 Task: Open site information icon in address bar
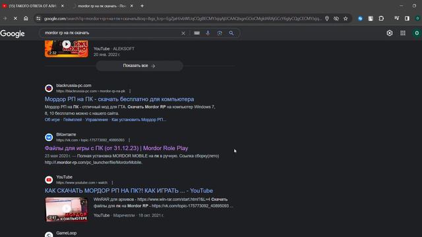(x=38, y=18)
